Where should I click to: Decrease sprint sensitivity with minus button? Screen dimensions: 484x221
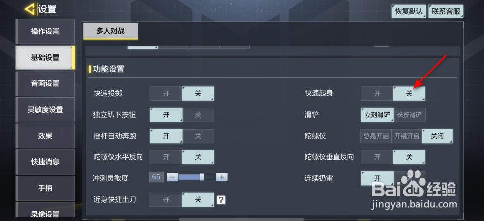point(173,177)
